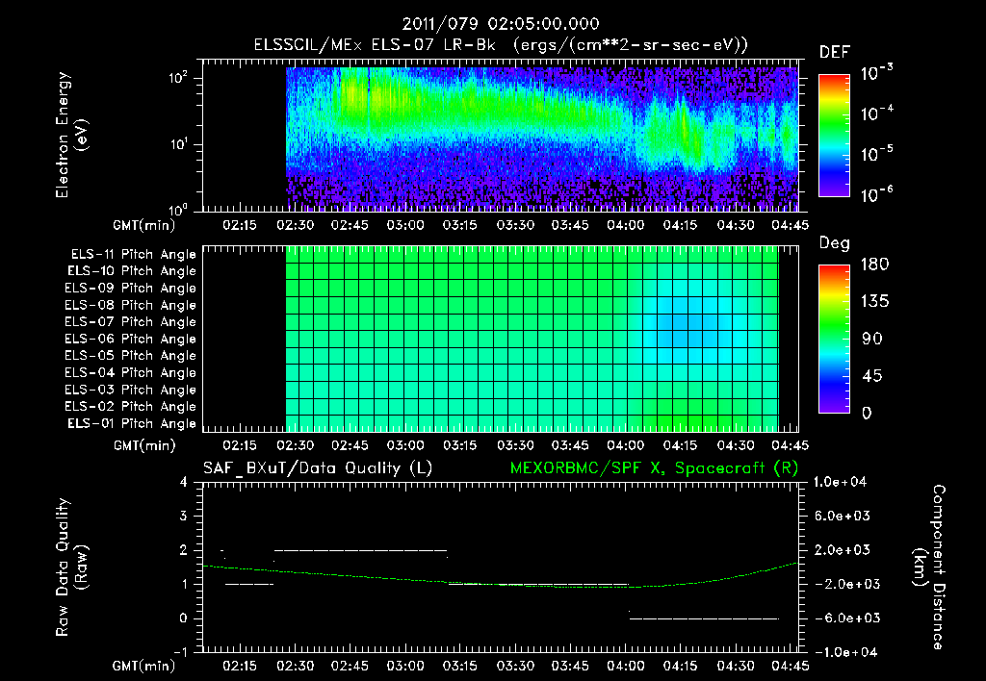Select the ELS-05 Pitch Angle row label
The image size is (986, 681).
coord(130,356)
